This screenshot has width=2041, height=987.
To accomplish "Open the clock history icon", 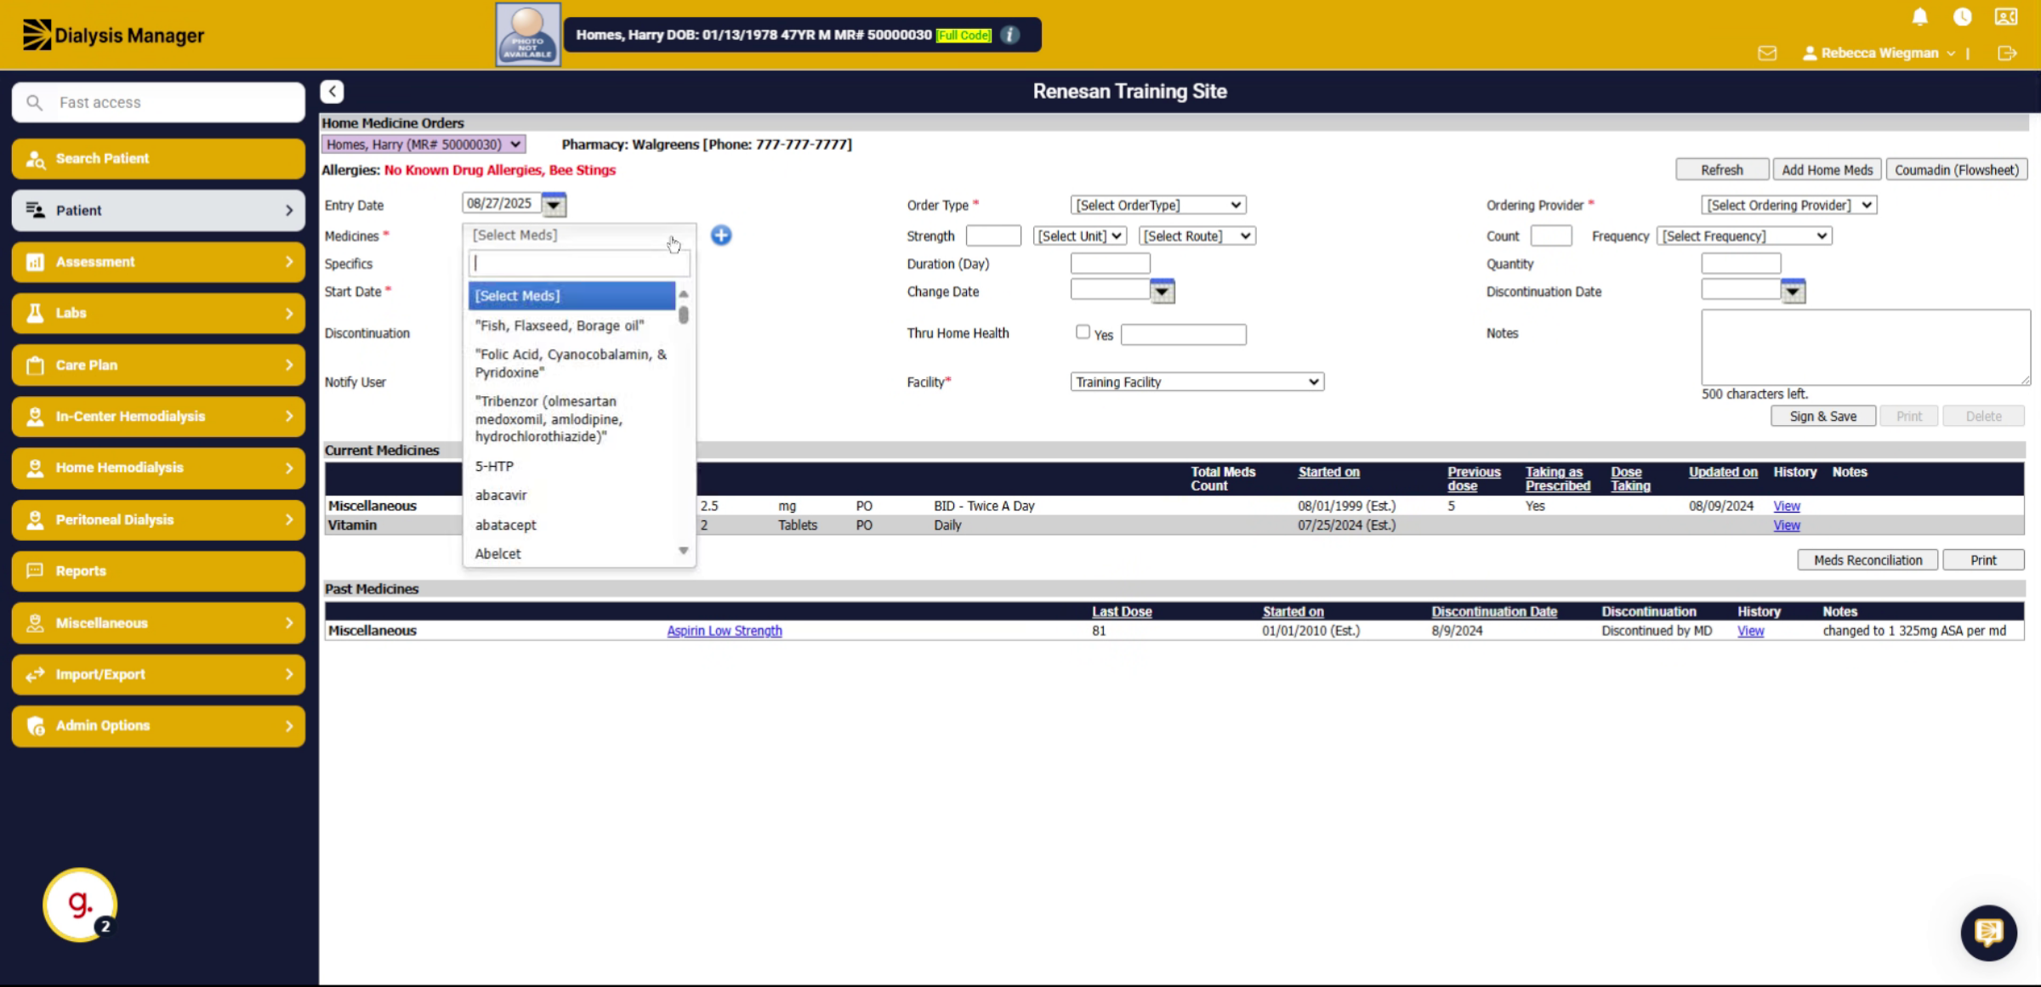I will (x=1963, y=17).
